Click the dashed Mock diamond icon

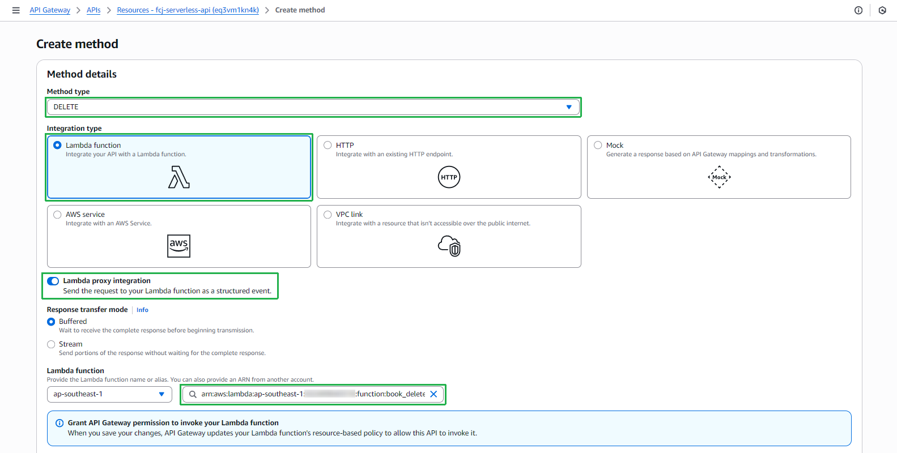coord(719,177)
